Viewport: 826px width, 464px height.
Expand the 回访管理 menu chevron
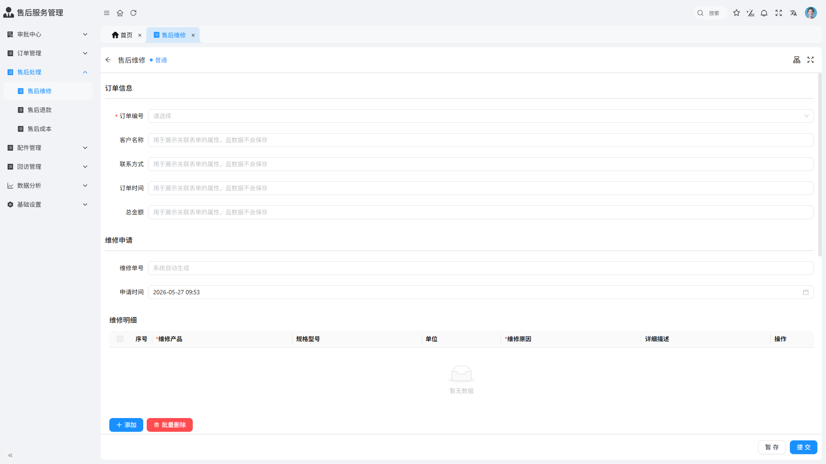[85, 167]
